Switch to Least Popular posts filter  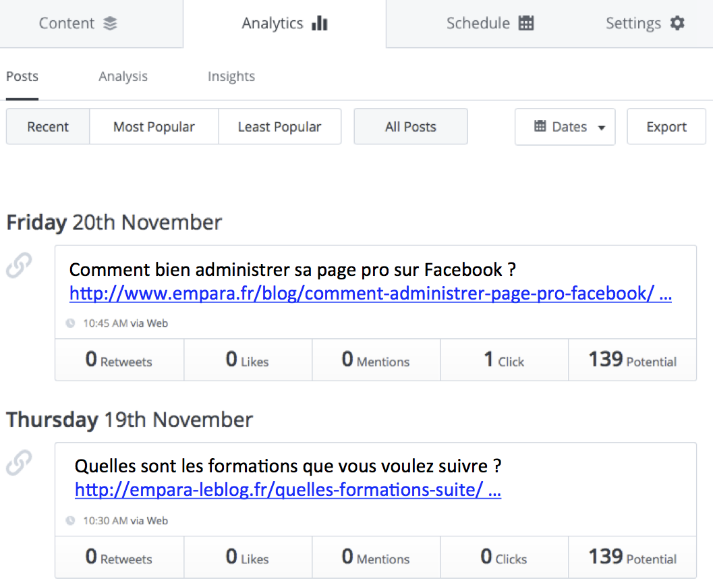pos(279,127)
